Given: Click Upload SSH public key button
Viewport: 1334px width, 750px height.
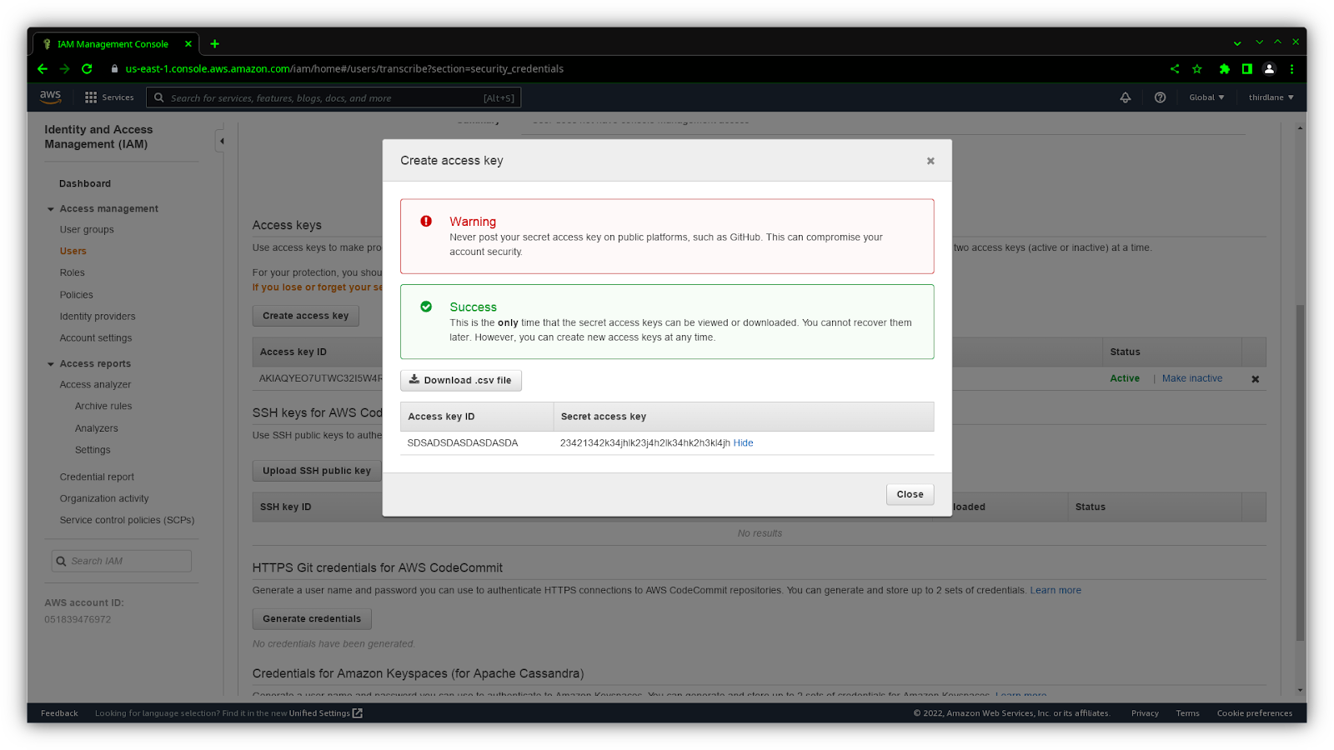Looking at the screenshot, I should pyautogui.click(x=317, y=471).
